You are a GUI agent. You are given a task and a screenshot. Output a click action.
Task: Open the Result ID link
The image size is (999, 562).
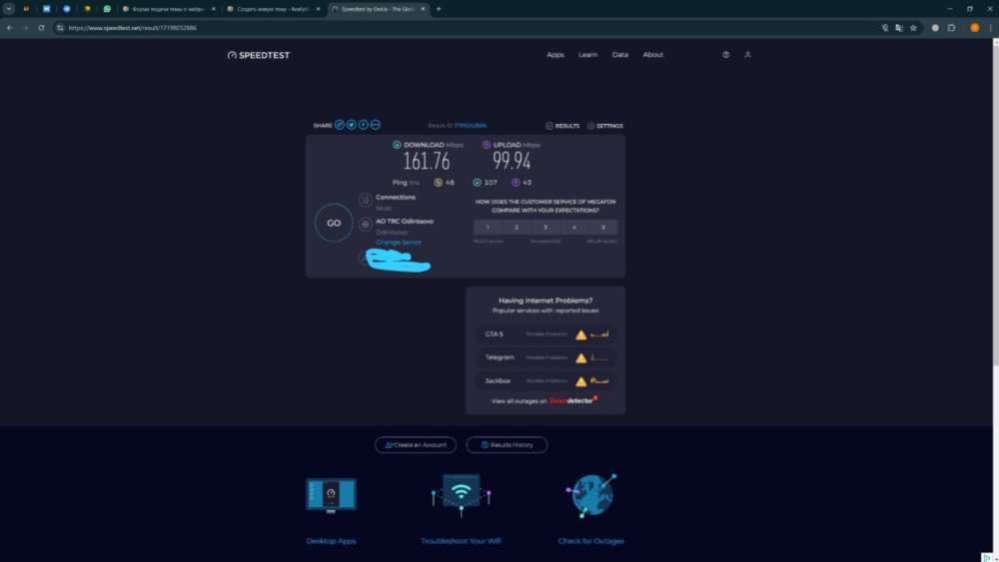471,126
